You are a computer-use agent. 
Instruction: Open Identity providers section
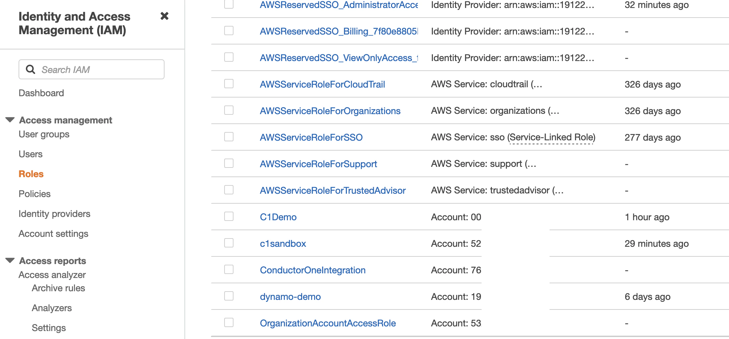[x=54, y=214]
